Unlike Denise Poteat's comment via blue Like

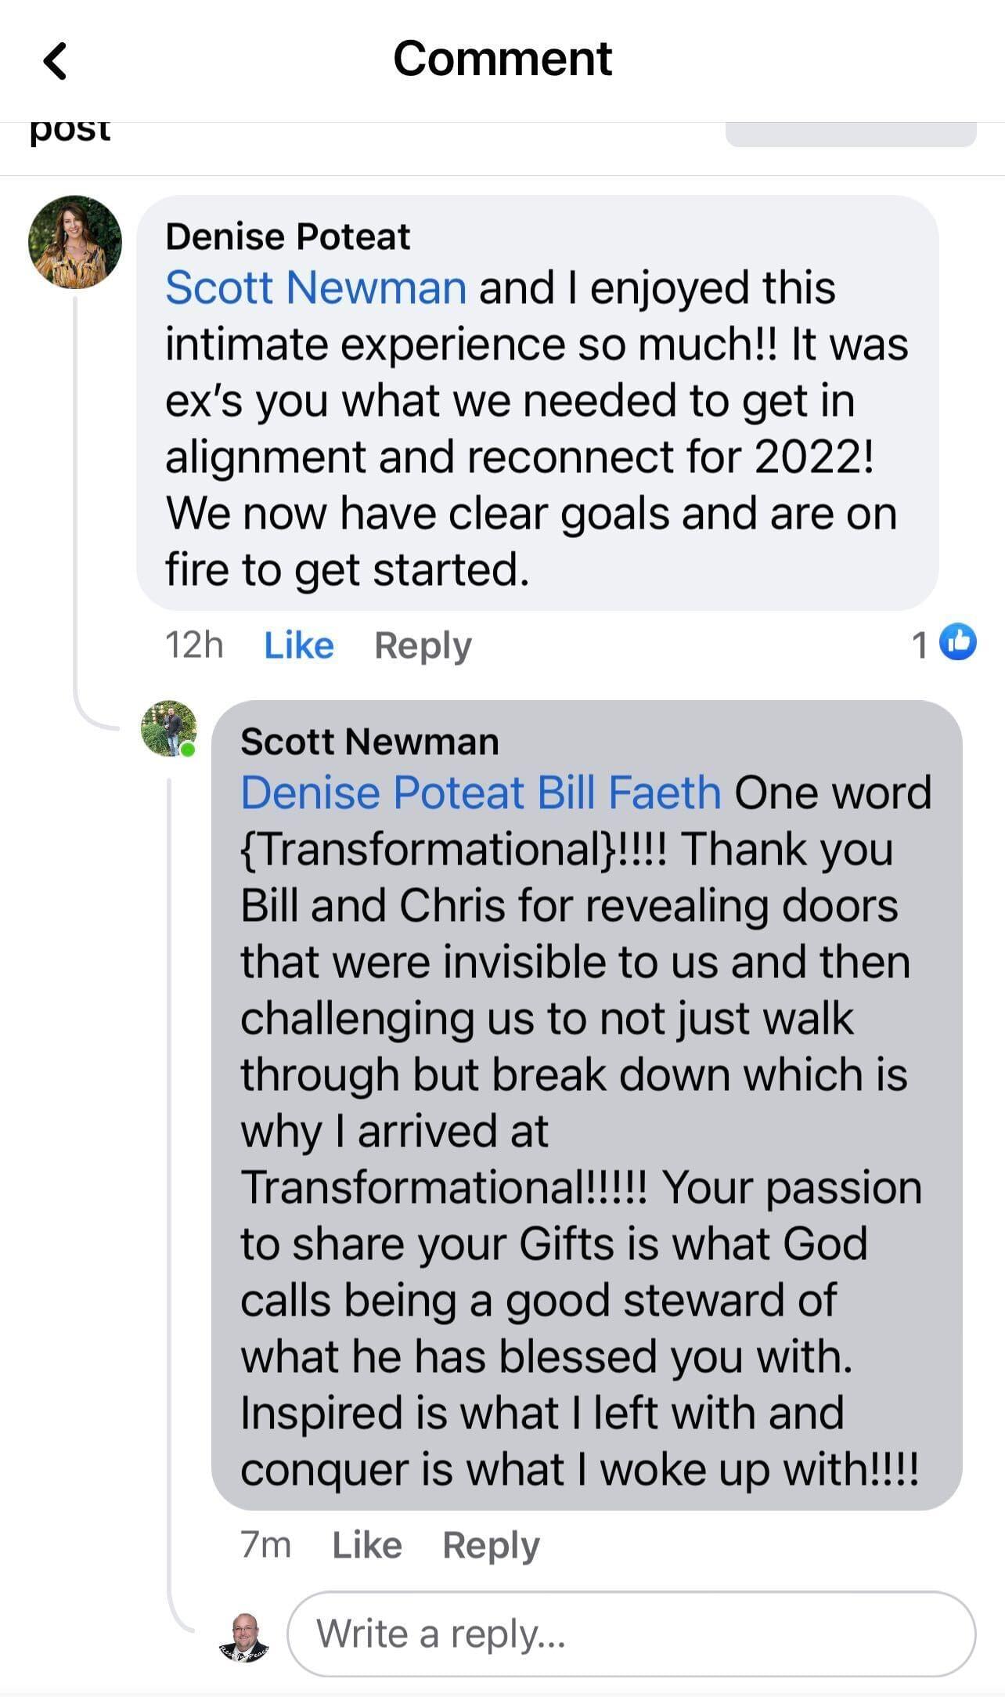pyautogui.click(x=298, y=645)
